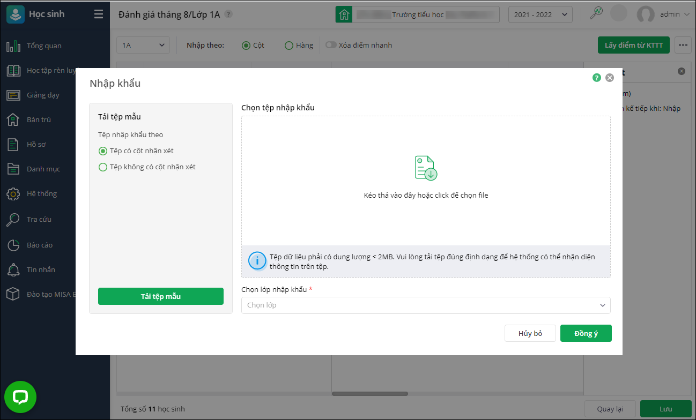
Task: Toggle Xóa điểm nhanh switch
Action: pyautogui.click(x=331, y=46)
